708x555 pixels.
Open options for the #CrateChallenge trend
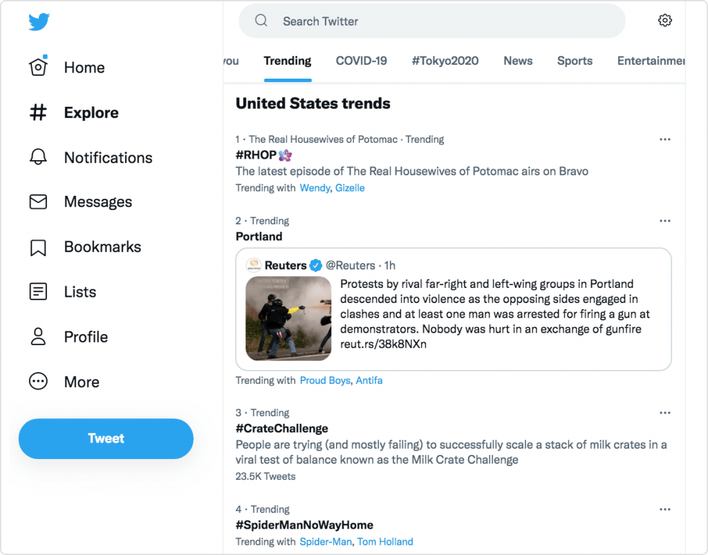tap(664, 412)
